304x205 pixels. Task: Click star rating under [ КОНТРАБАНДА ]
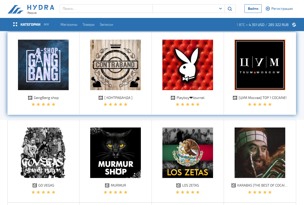(x=116, y=105)
